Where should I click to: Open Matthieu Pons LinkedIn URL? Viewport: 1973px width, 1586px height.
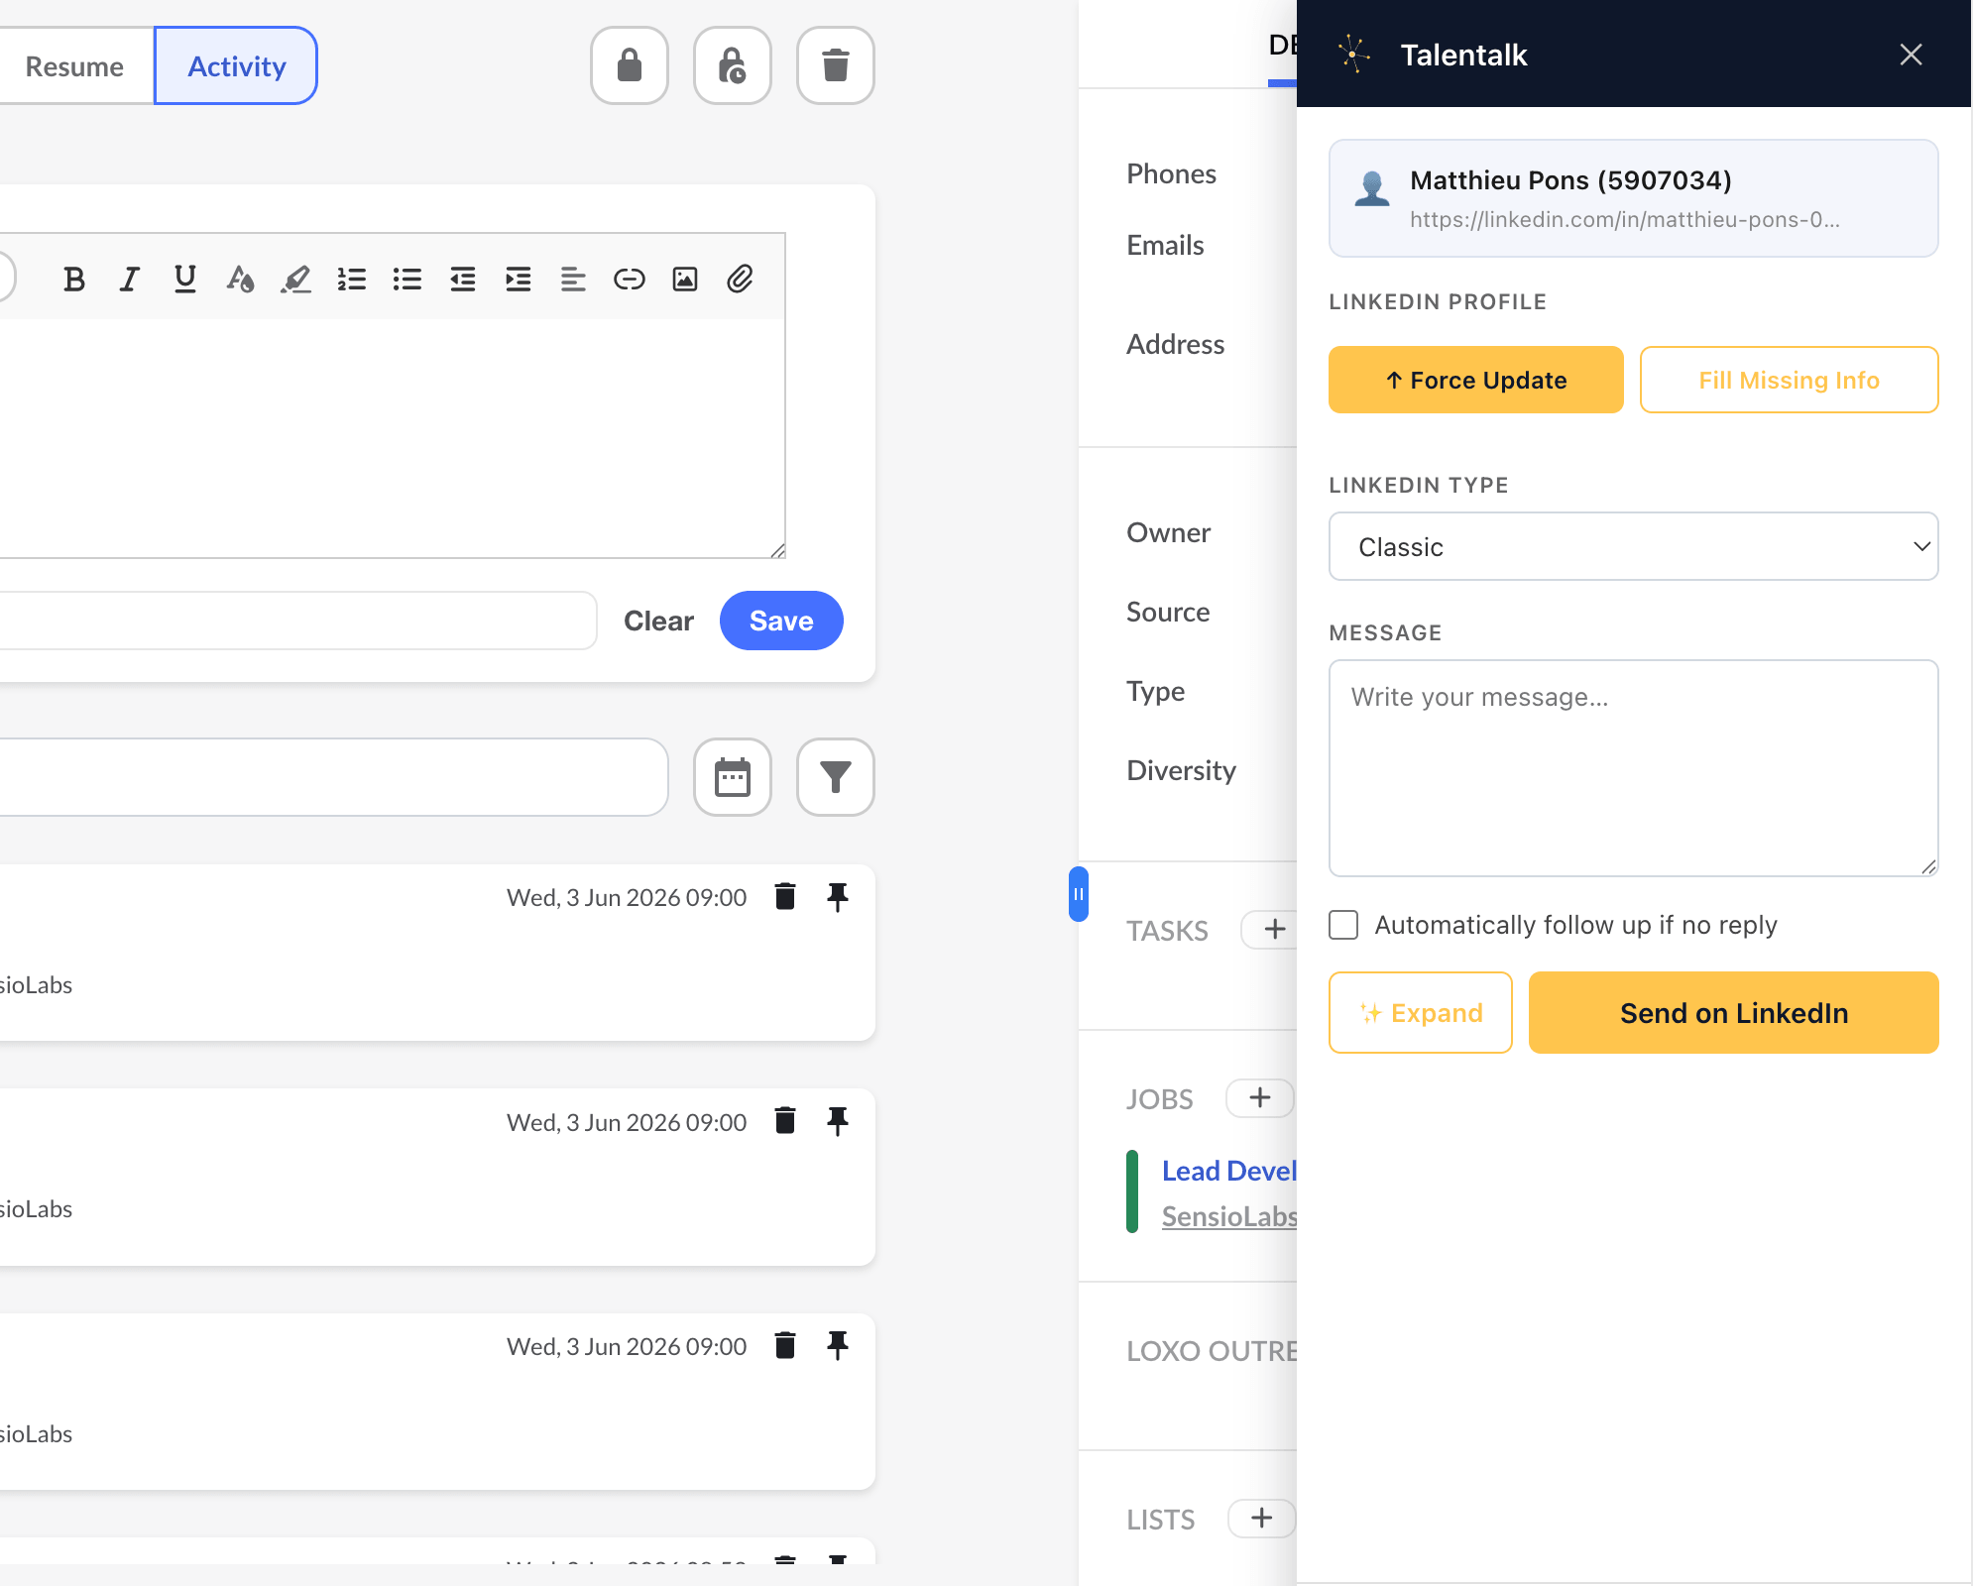[x=1624, y=220]
